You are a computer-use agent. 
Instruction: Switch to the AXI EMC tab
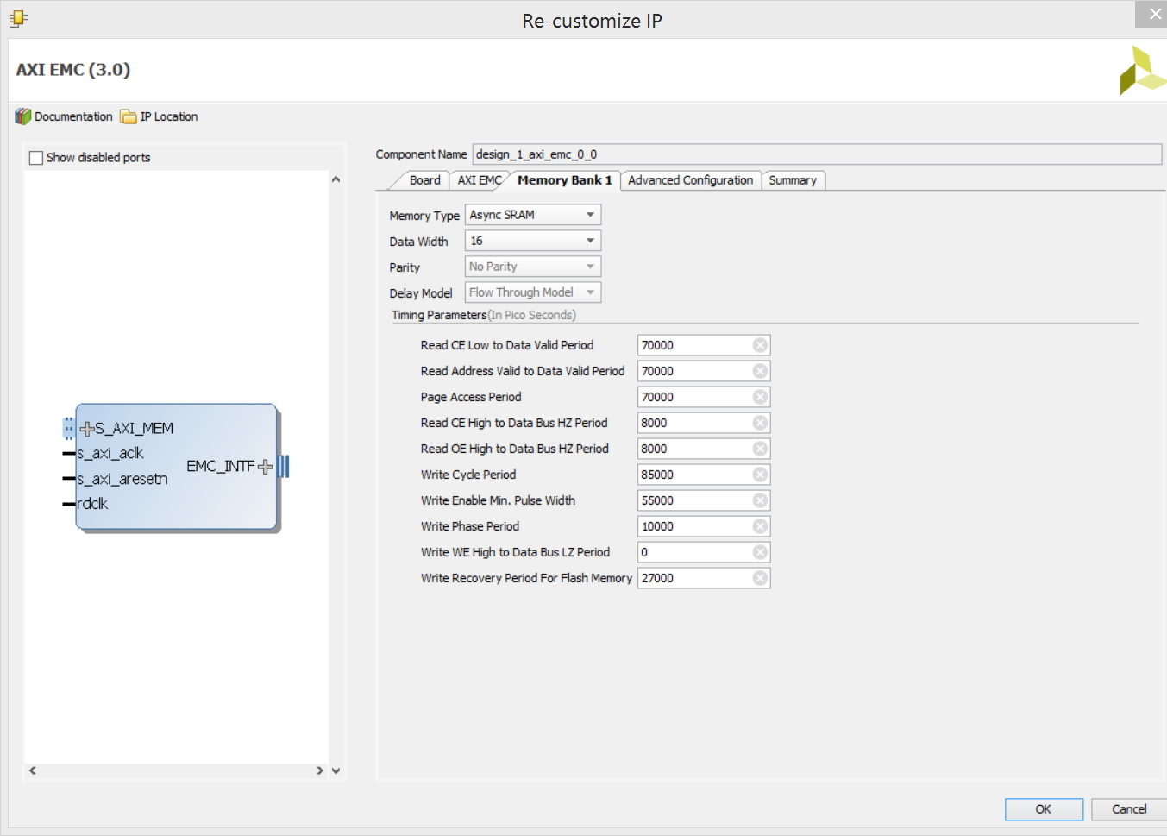(x=480, y=180)
